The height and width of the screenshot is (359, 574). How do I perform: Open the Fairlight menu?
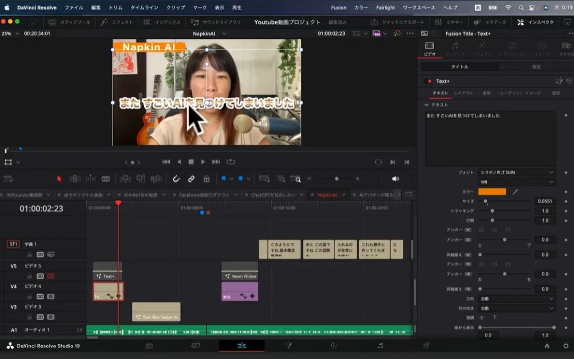(x=385, y=7)
